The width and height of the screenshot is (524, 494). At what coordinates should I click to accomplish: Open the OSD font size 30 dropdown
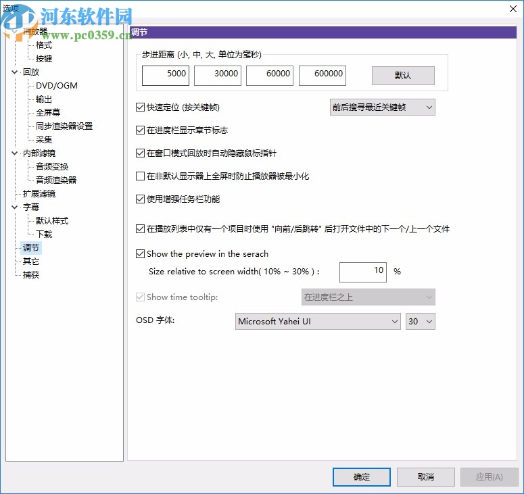(x=421, y=321)
